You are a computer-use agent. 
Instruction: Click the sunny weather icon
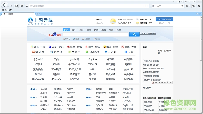113,21
